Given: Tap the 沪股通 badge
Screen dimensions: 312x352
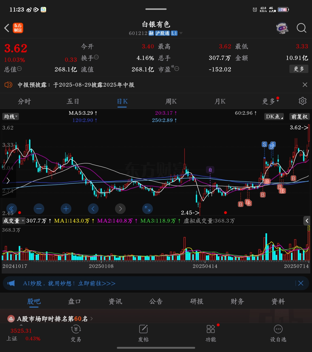Looking at the screenshot, I should click(x=163, y=33).
